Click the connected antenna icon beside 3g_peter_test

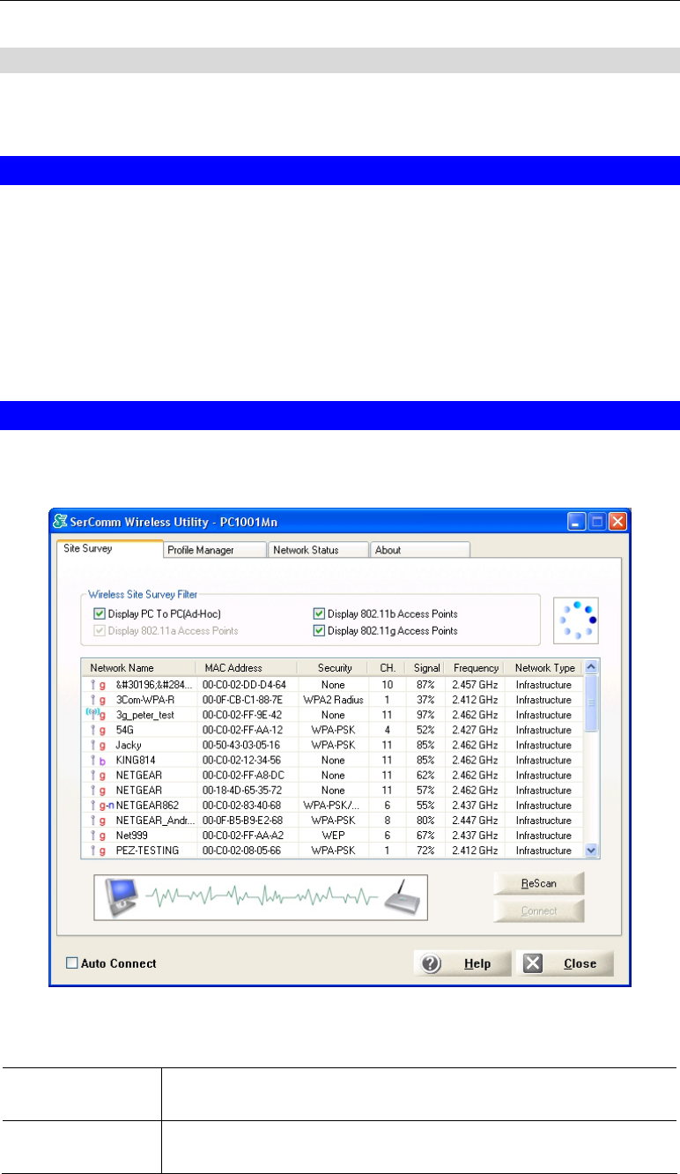click(94, 715)
